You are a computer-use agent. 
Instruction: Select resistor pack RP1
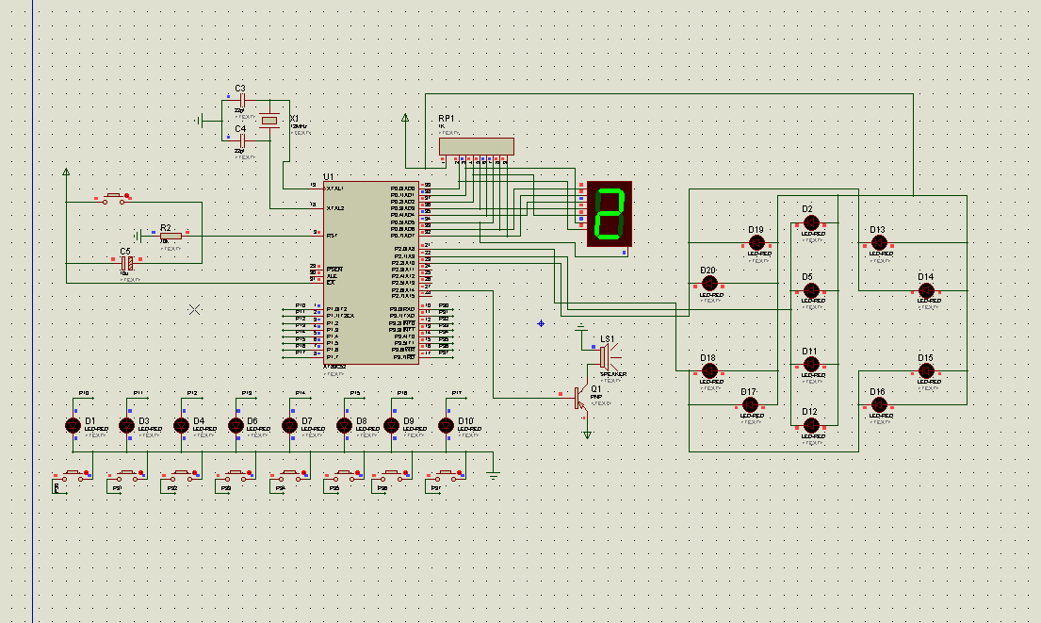(477, 147)
